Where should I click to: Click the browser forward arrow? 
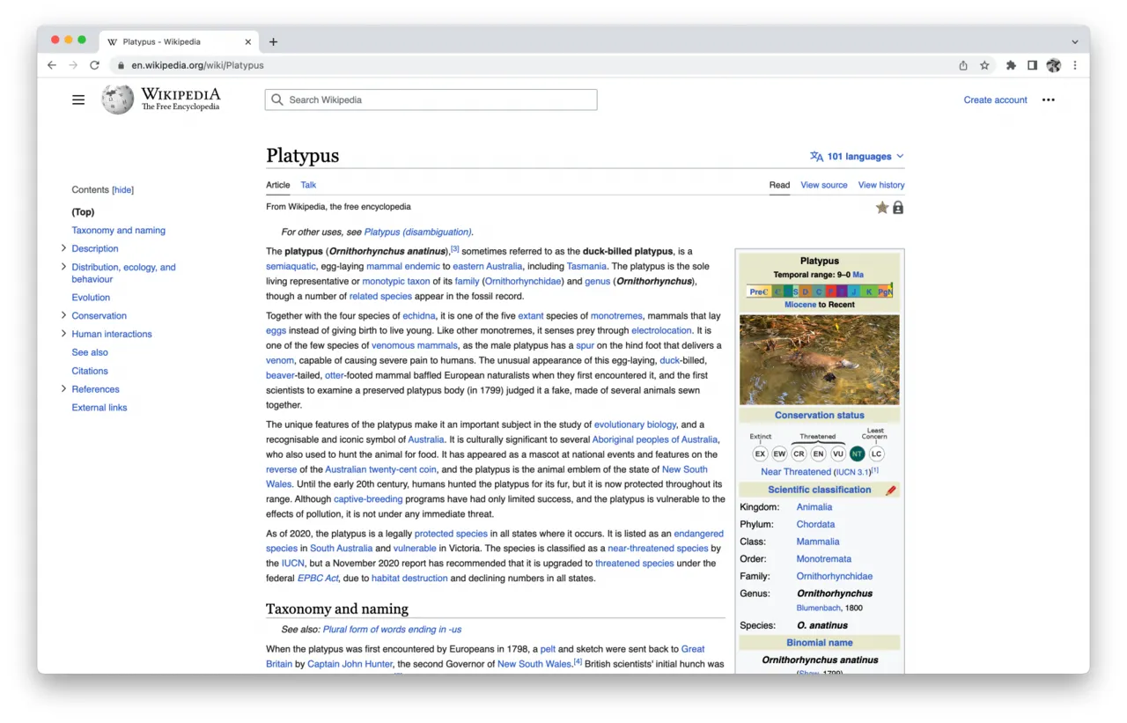click(73, 65)
